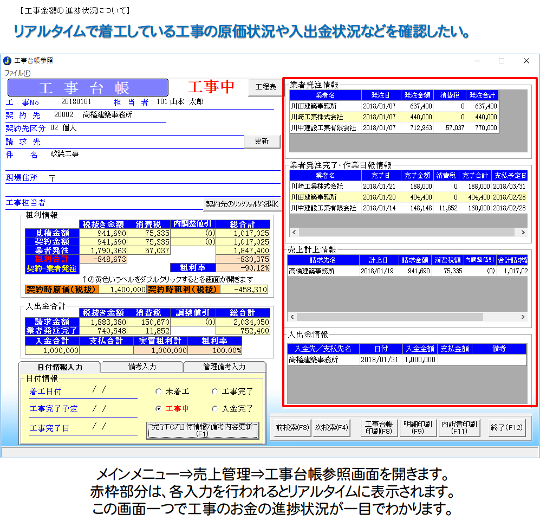Screen dimensions: 540x520
Task: Switch to the 備考入力 tab
Action: [142, 367]
